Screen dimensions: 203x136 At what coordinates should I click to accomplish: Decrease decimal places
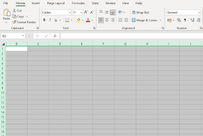(x=198, y=20)
